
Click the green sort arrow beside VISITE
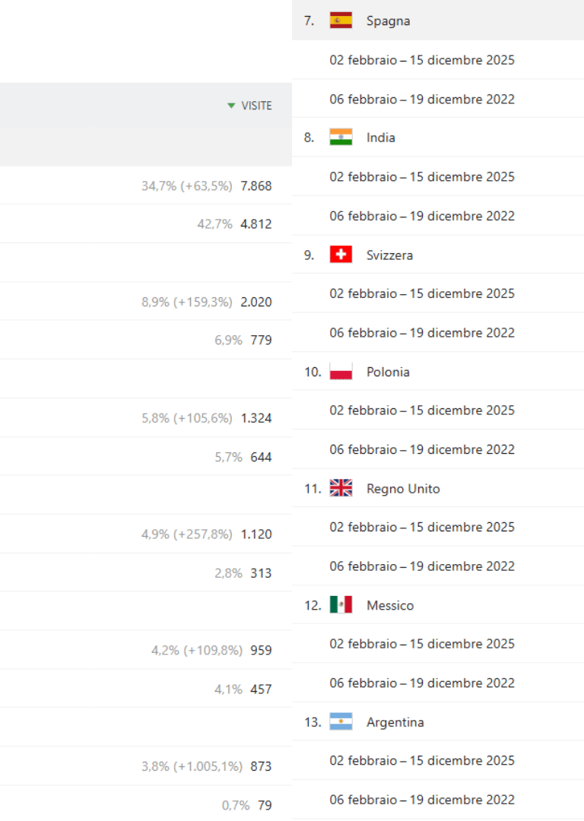[x=231, y=106]
